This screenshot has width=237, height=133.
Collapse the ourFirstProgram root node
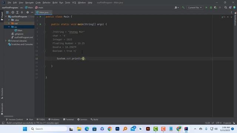6,16
